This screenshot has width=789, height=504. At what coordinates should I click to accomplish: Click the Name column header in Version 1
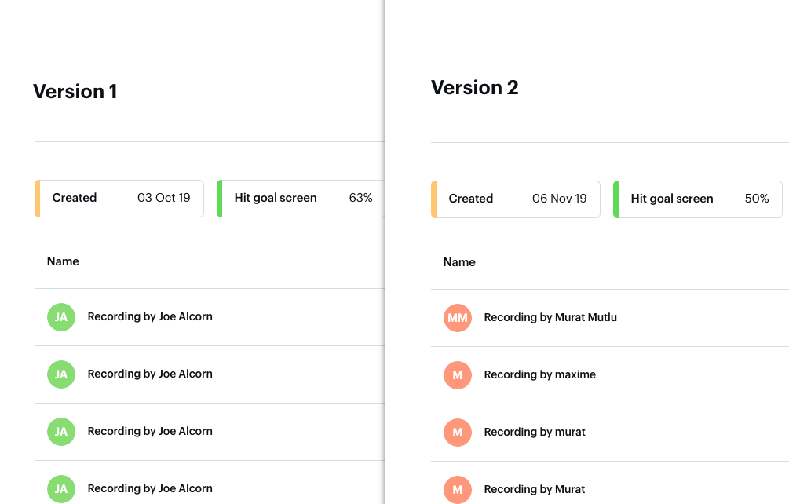click(63, 261)
